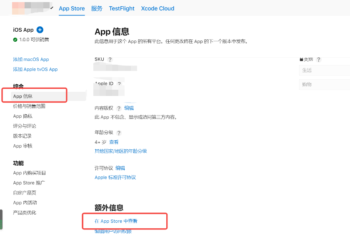Click 编辑 next to 许可协议
The width and height of the screenshot is (350, 242).
120,168
